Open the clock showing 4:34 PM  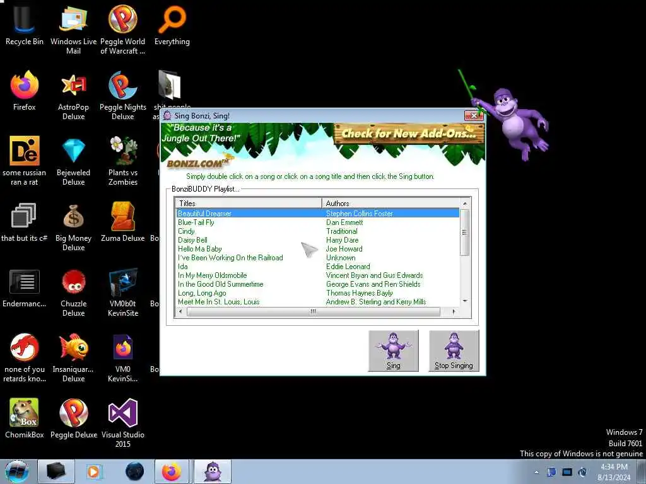pos(614,472)
